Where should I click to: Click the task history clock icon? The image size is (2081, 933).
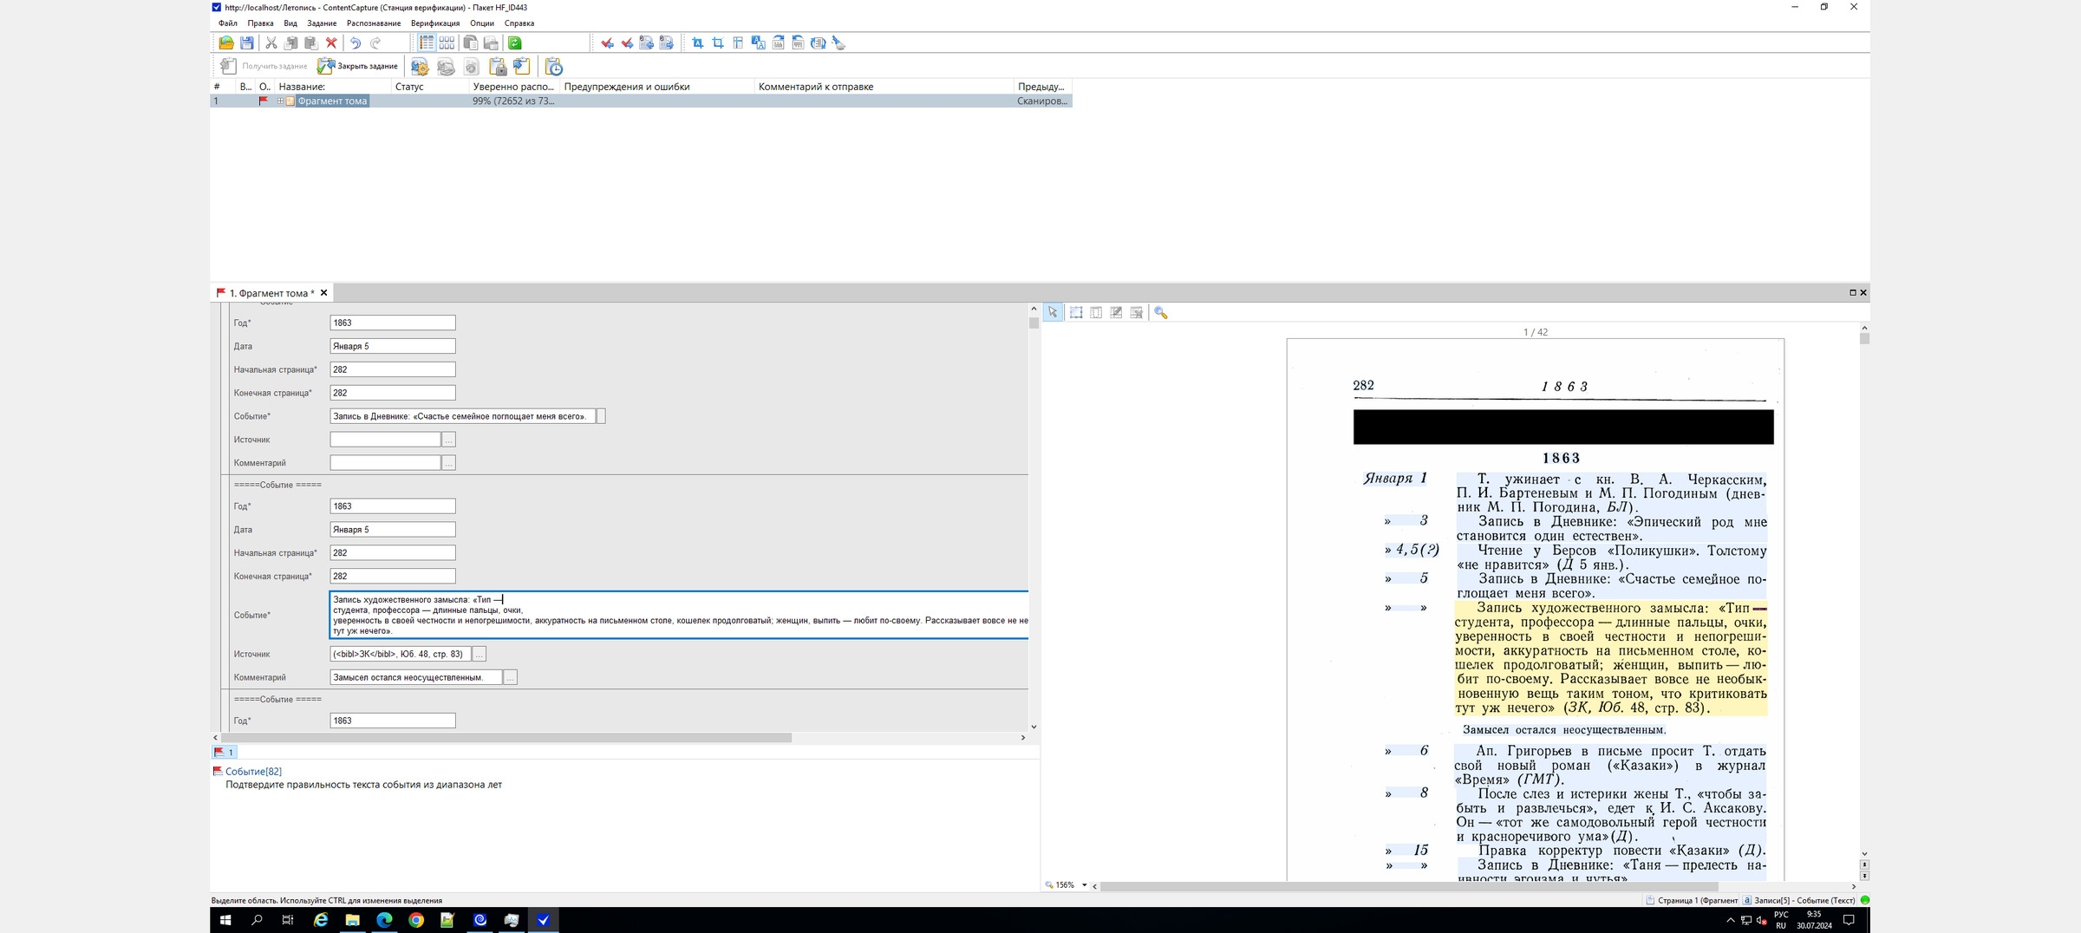554,67
